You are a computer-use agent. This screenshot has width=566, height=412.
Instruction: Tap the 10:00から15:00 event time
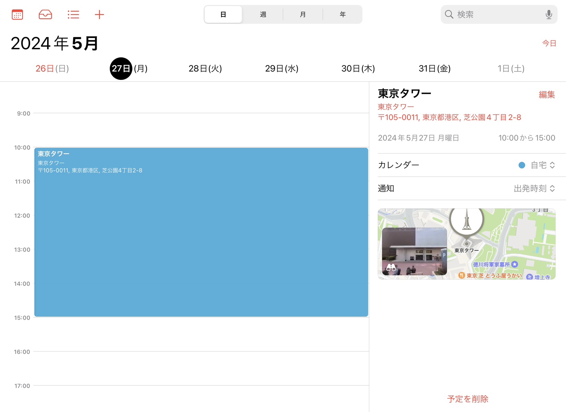[x=527, y=138]
